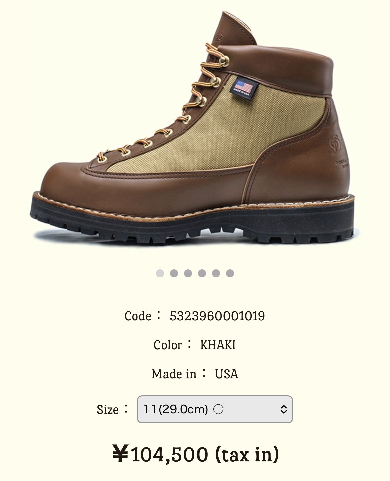390x481 pixels.
Task: Click the Size label text
Action: tap(108, 409)
